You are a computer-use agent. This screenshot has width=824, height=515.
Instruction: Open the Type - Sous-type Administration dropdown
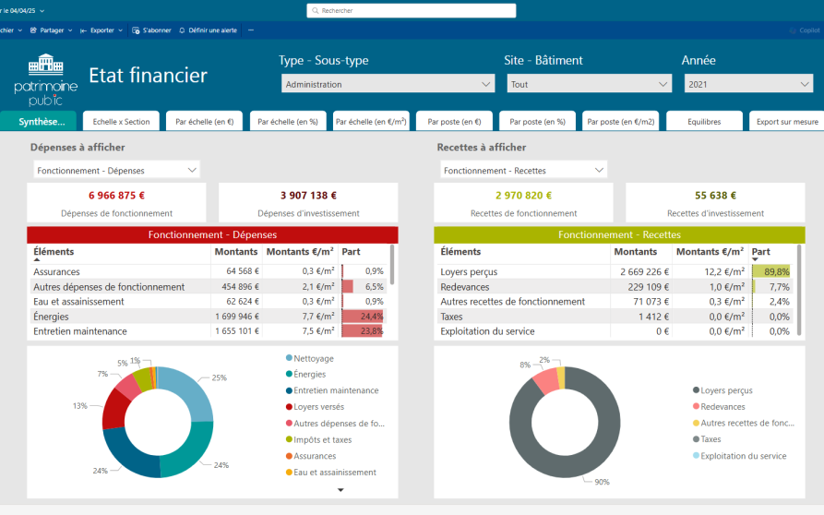pyautogui.click(x=388, y=84)
